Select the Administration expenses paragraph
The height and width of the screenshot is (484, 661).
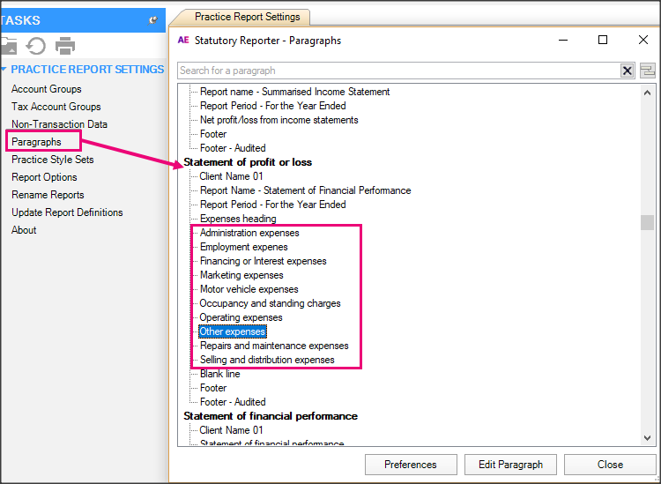[x=249, y=233]
